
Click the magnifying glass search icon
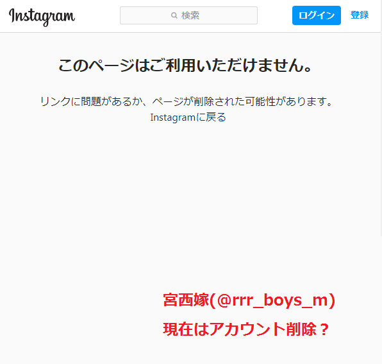174,15
